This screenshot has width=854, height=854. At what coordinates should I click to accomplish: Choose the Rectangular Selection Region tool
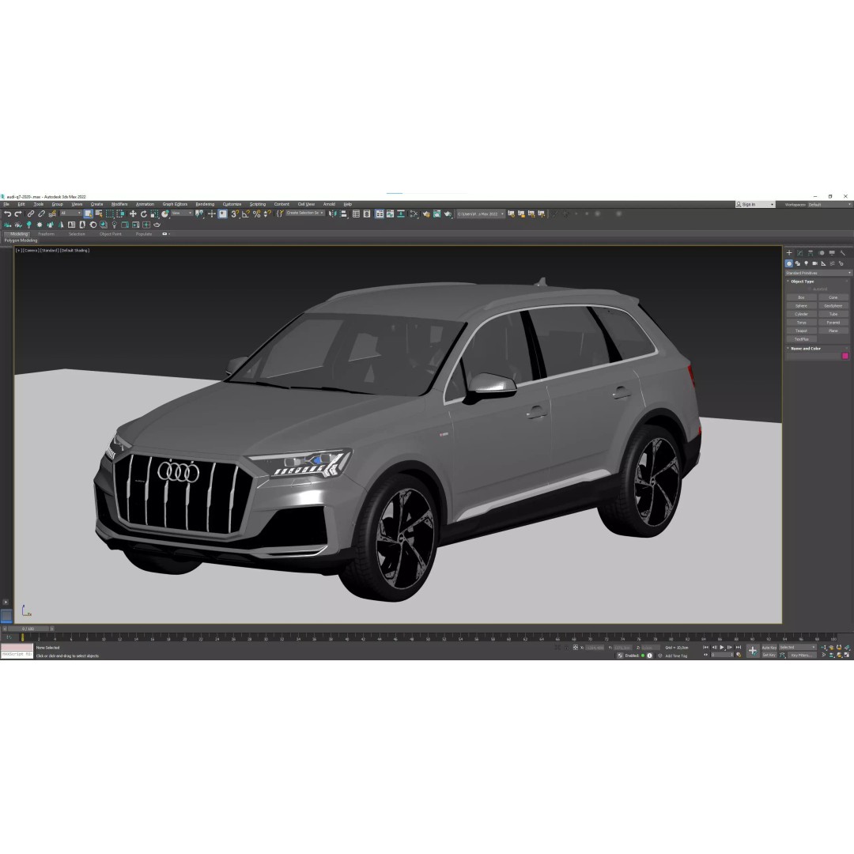pyautogui.click(x=109, y=214)
